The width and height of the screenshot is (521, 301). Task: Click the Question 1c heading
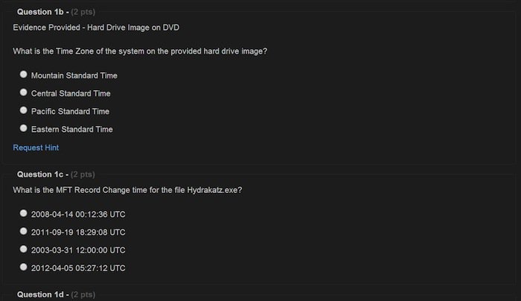tap(42, 174)
